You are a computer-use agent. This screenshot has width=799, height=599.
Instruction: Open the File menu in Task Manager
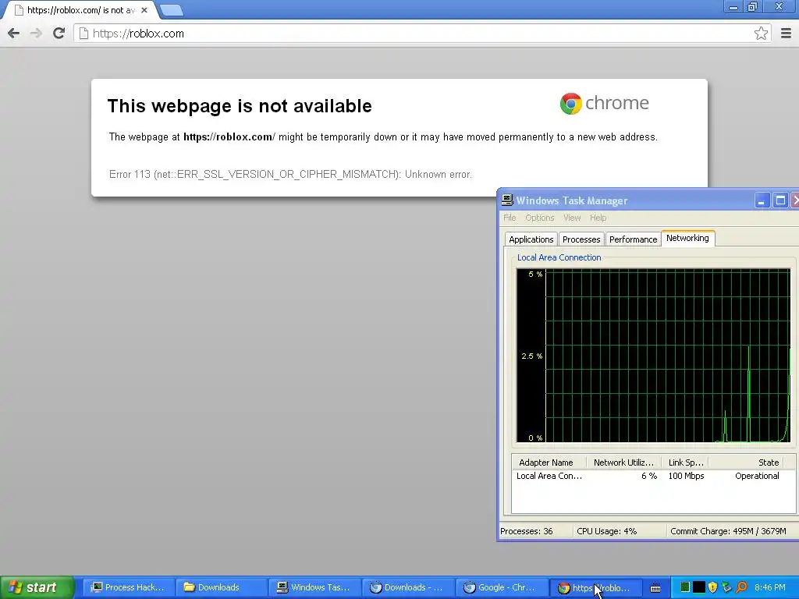coord(510,218)
